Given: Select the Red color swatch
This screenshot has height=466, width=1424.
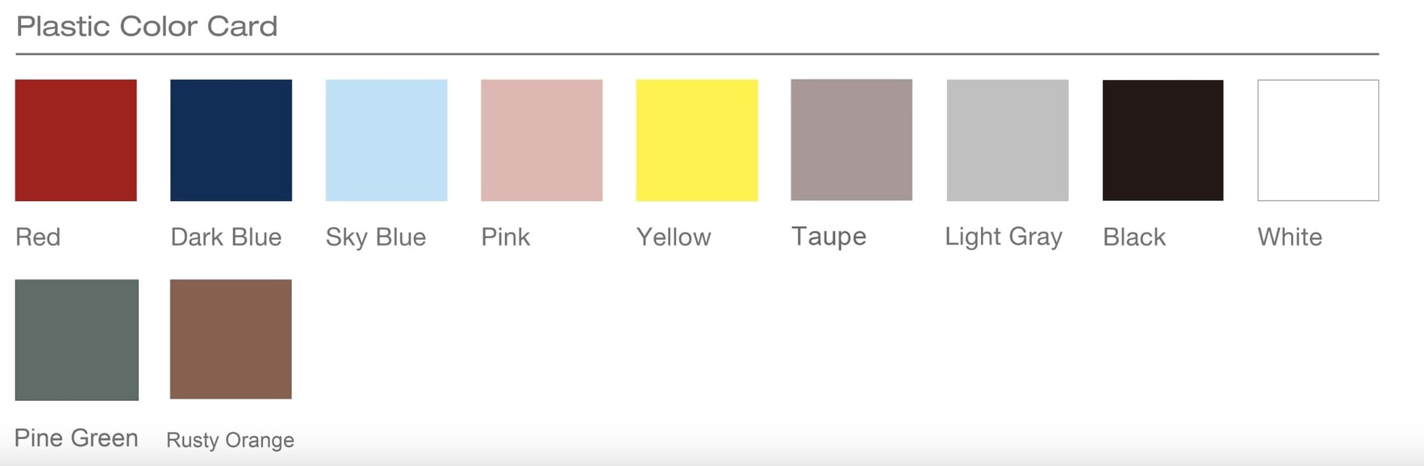Looking at the screenshot, I should point(76,140).
